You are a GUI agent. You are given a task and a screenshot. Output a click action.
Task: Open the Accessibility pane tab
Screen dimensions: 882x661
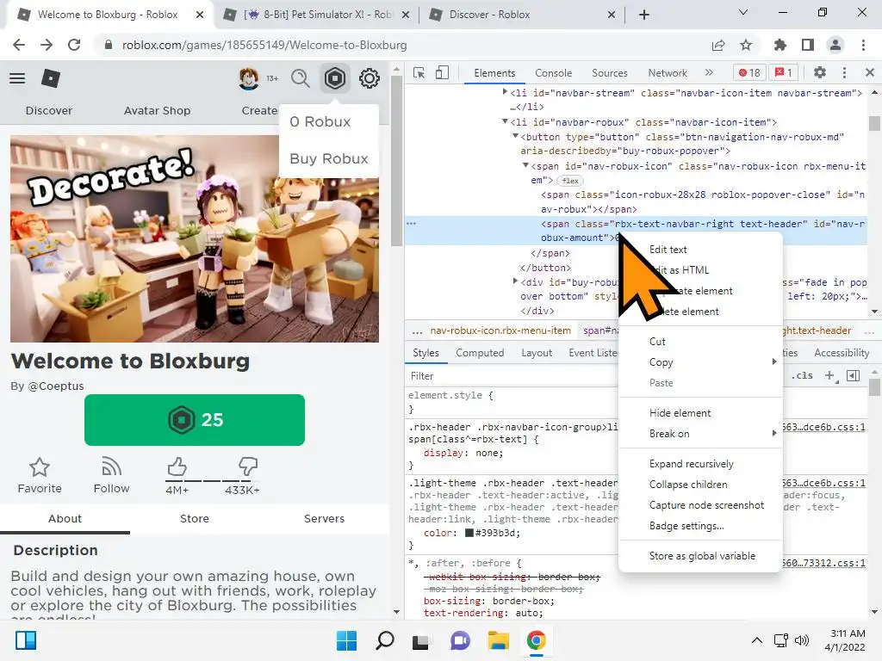pyautogui.click(x=842, y=353)
